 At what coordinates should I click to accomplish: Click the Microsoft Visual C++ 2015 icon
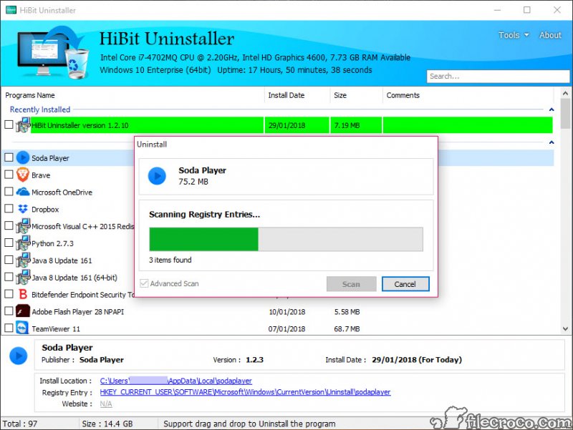pos(23,226)
